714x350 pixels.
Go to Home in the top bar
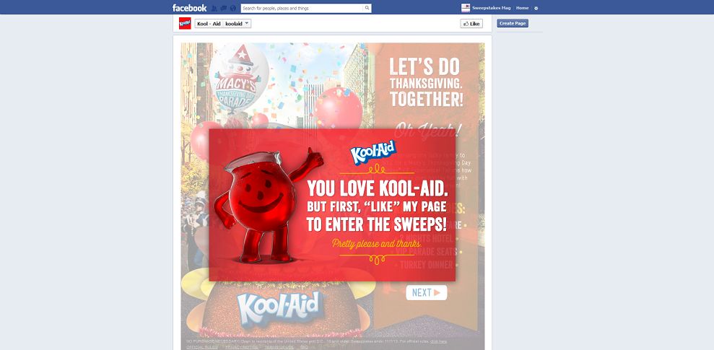coord(522,8)
